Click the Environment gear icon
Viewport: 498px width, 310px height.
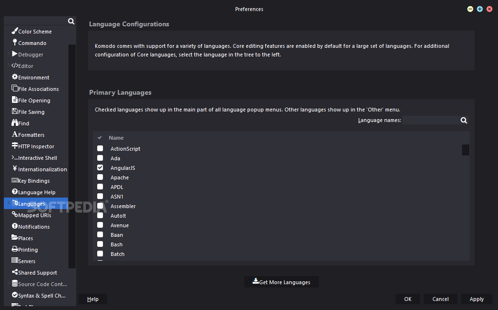[x=15, y=77]
